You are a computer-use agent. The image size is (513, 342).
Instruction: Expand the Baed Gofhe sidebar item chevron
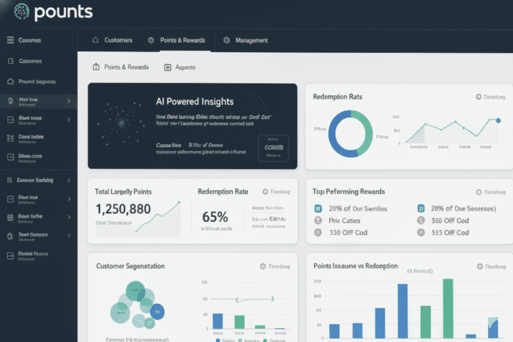pos(69,217)
